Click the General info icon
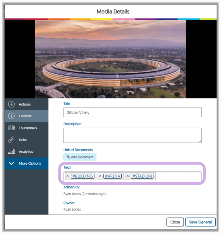 pyautogui.click(x=11, y=116)
